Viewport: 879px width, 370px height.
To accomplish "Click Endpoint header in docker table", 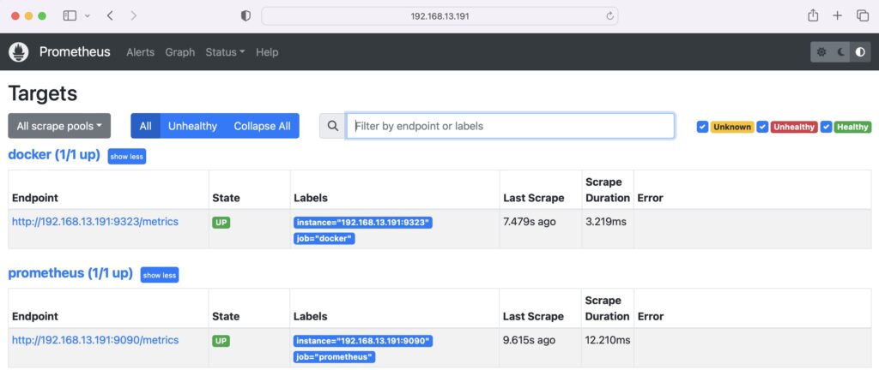I will pyautogui.click(x=34, y=198).
